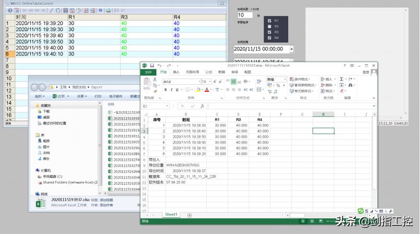Open Find & Select binoculars icon in Excel

tap(350, 85)
